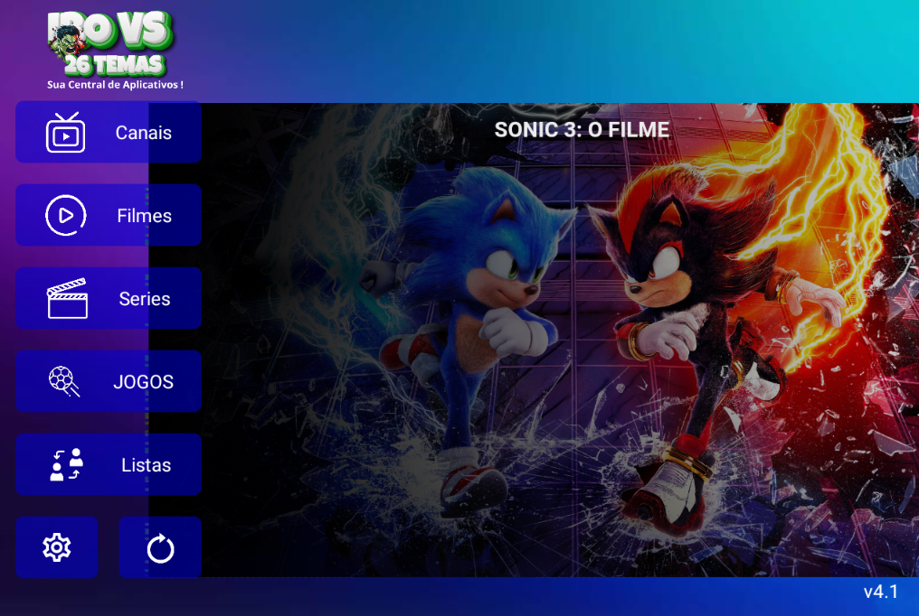The width and height of the screenshot is (919, 616).
Task: Click the clapperboard icon on Series
Action: click(x=67, y=298)
